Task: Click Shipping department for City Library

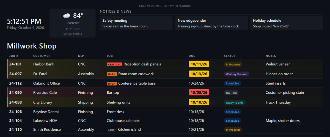Action: [86, 102]
